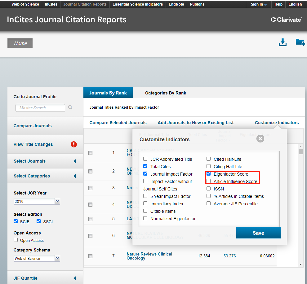Open the JCR Year dropdown
Screen dimensions: 307x284
(x=57, y=201)
